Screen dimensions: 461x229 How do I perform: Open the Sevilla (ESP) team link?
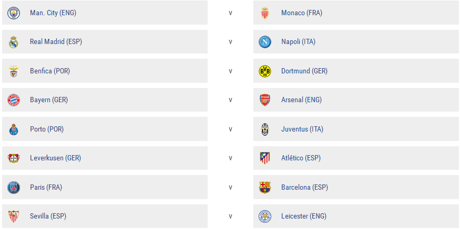[x=48, y=216]
